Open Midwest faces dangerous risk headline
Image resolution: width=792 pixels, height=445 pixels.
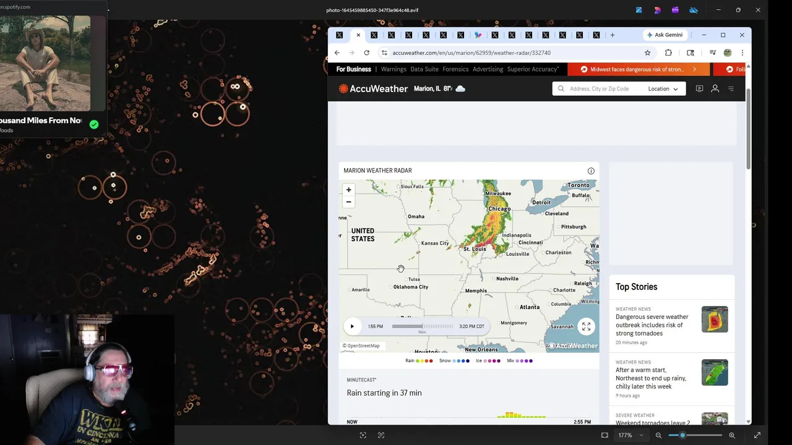coord(637,69)
